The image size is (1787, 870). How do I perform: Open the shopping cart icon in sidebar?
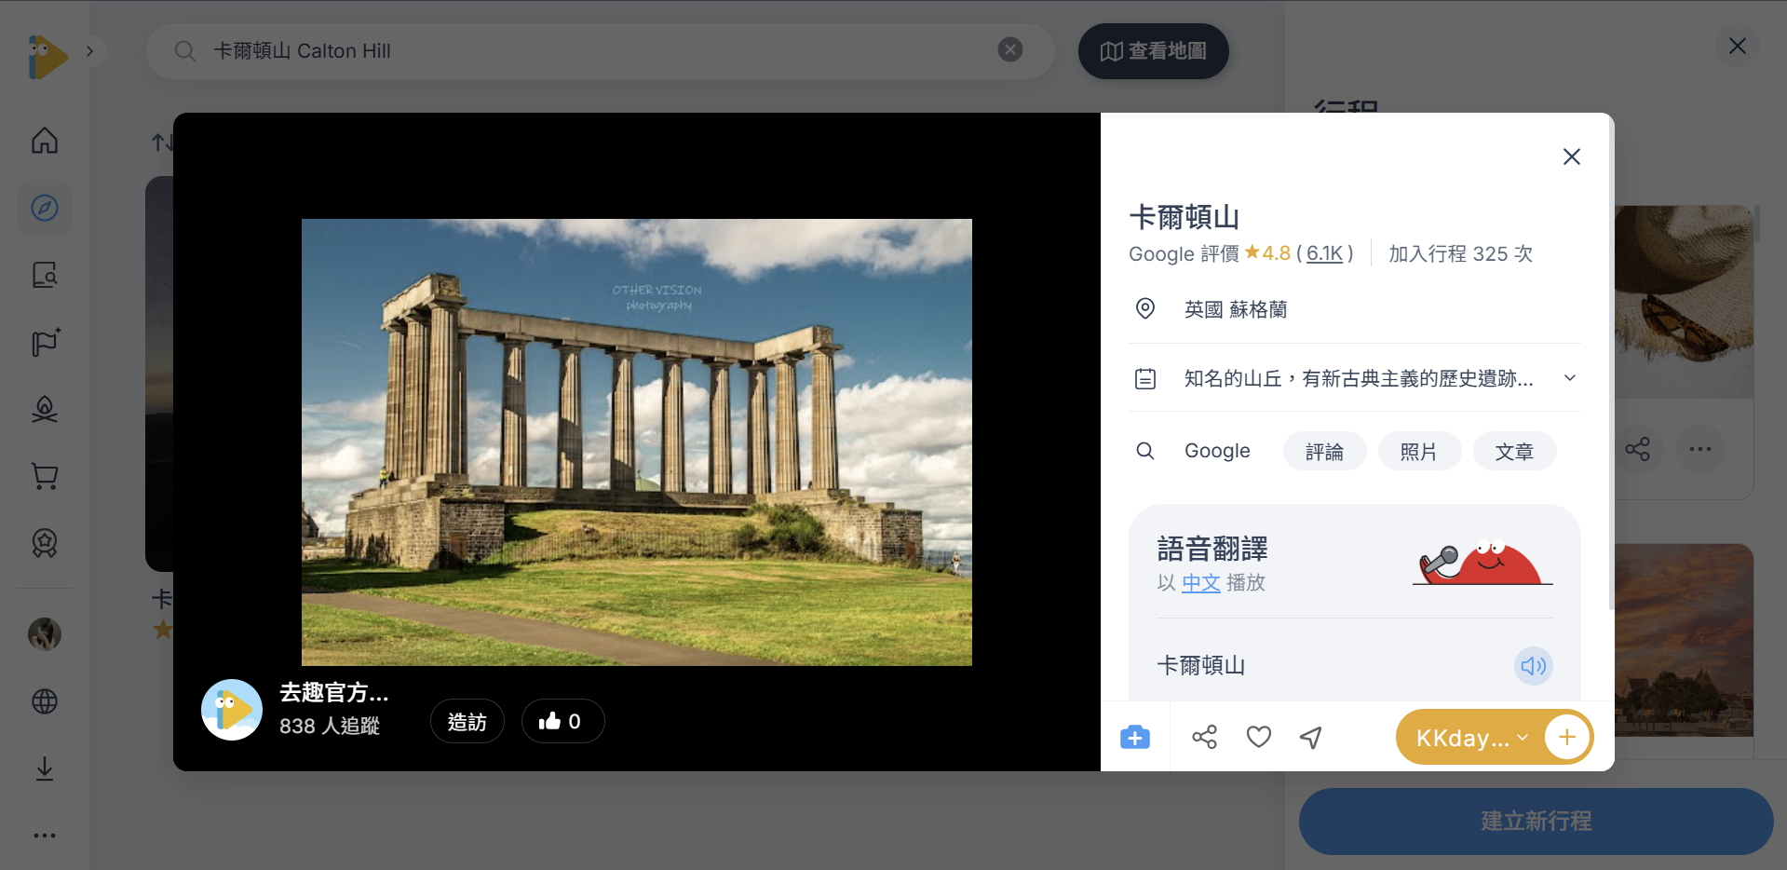[45, 476]
